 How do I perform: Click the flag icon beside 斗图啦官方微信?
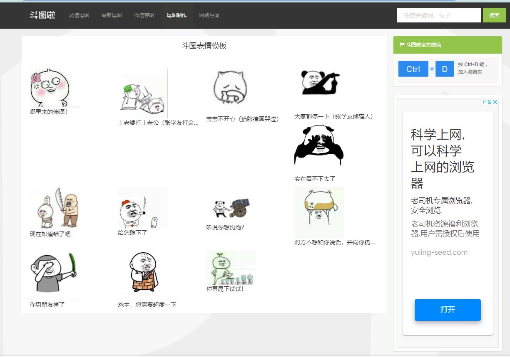(402, 44)
